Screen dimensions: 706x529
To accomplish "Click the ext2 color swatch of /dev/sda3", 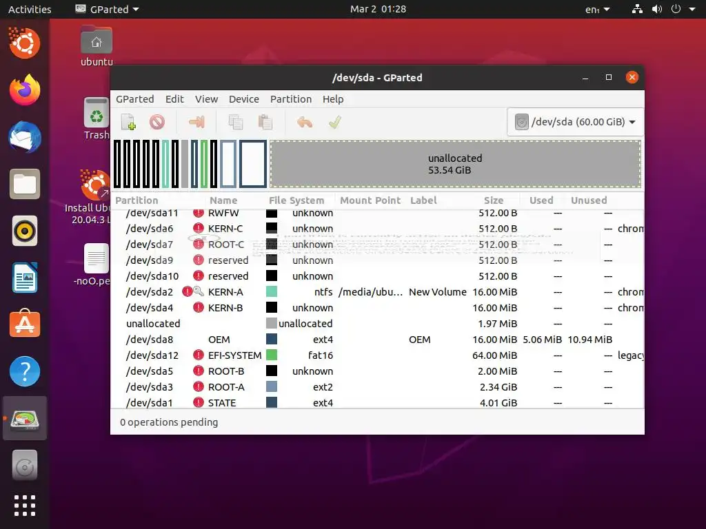I will point(272,387).
